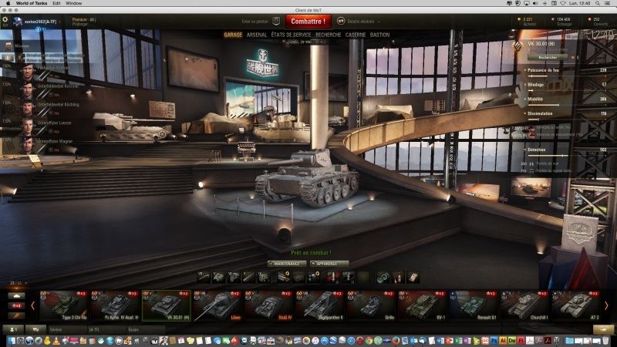The image size is (617, 347).
Task: Open the player name account dropdown
Action: point(42,22)
